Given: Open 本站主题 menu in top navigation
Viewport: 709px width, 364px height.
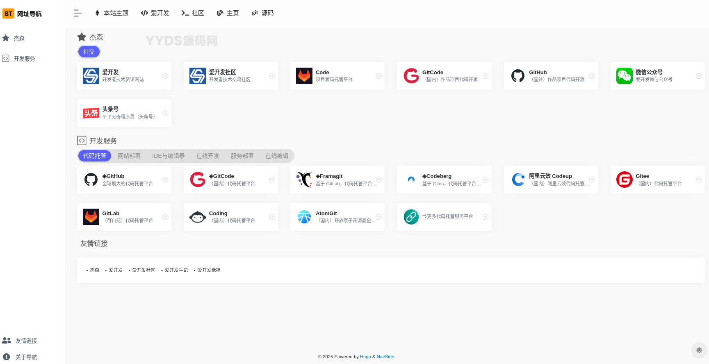Looking at the screenshot, I should pyautogui.click(x=112, y=13).
